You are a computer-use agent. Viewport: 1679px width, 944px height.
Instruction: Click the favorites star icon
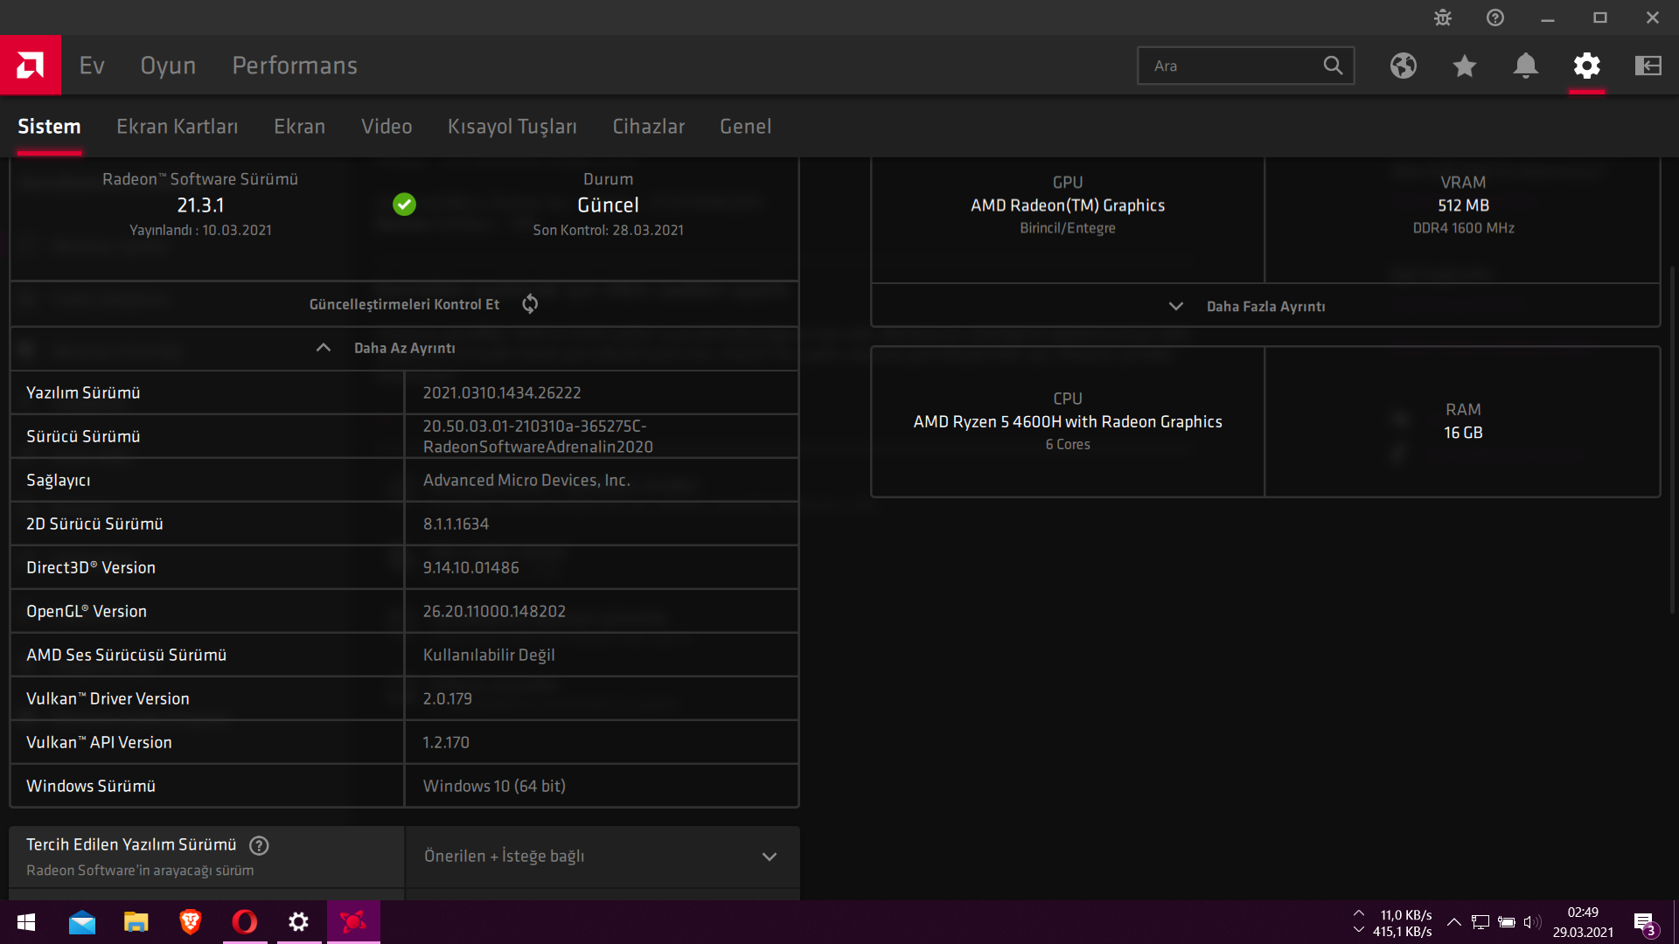pos(1465,66)
